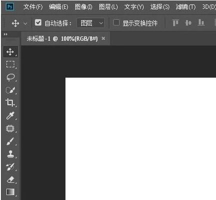
Task: Select the Lasso tool
Action: [x=10, y=77]
